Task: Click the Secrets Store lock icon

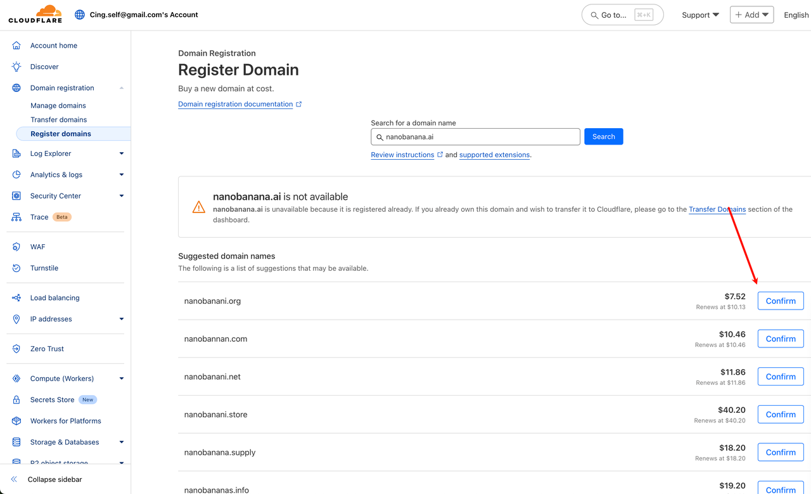Action: [16, 400]
